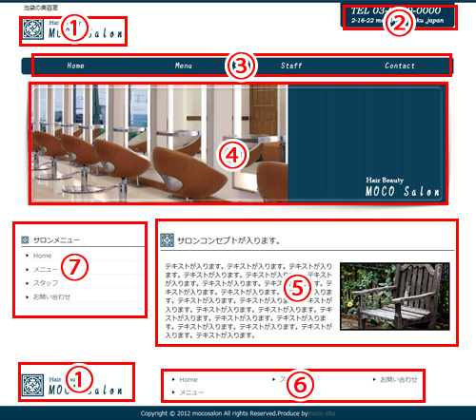Screen dimensions: 476x420
Task: Open Menu in the top navigation bar
Action: [184, 66]
